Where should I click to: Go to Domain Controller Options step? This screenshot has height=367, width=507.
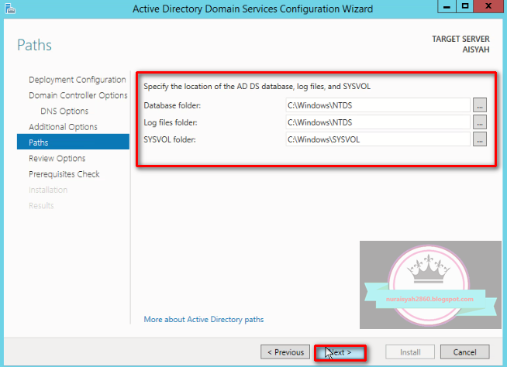(x=78, y=95)
